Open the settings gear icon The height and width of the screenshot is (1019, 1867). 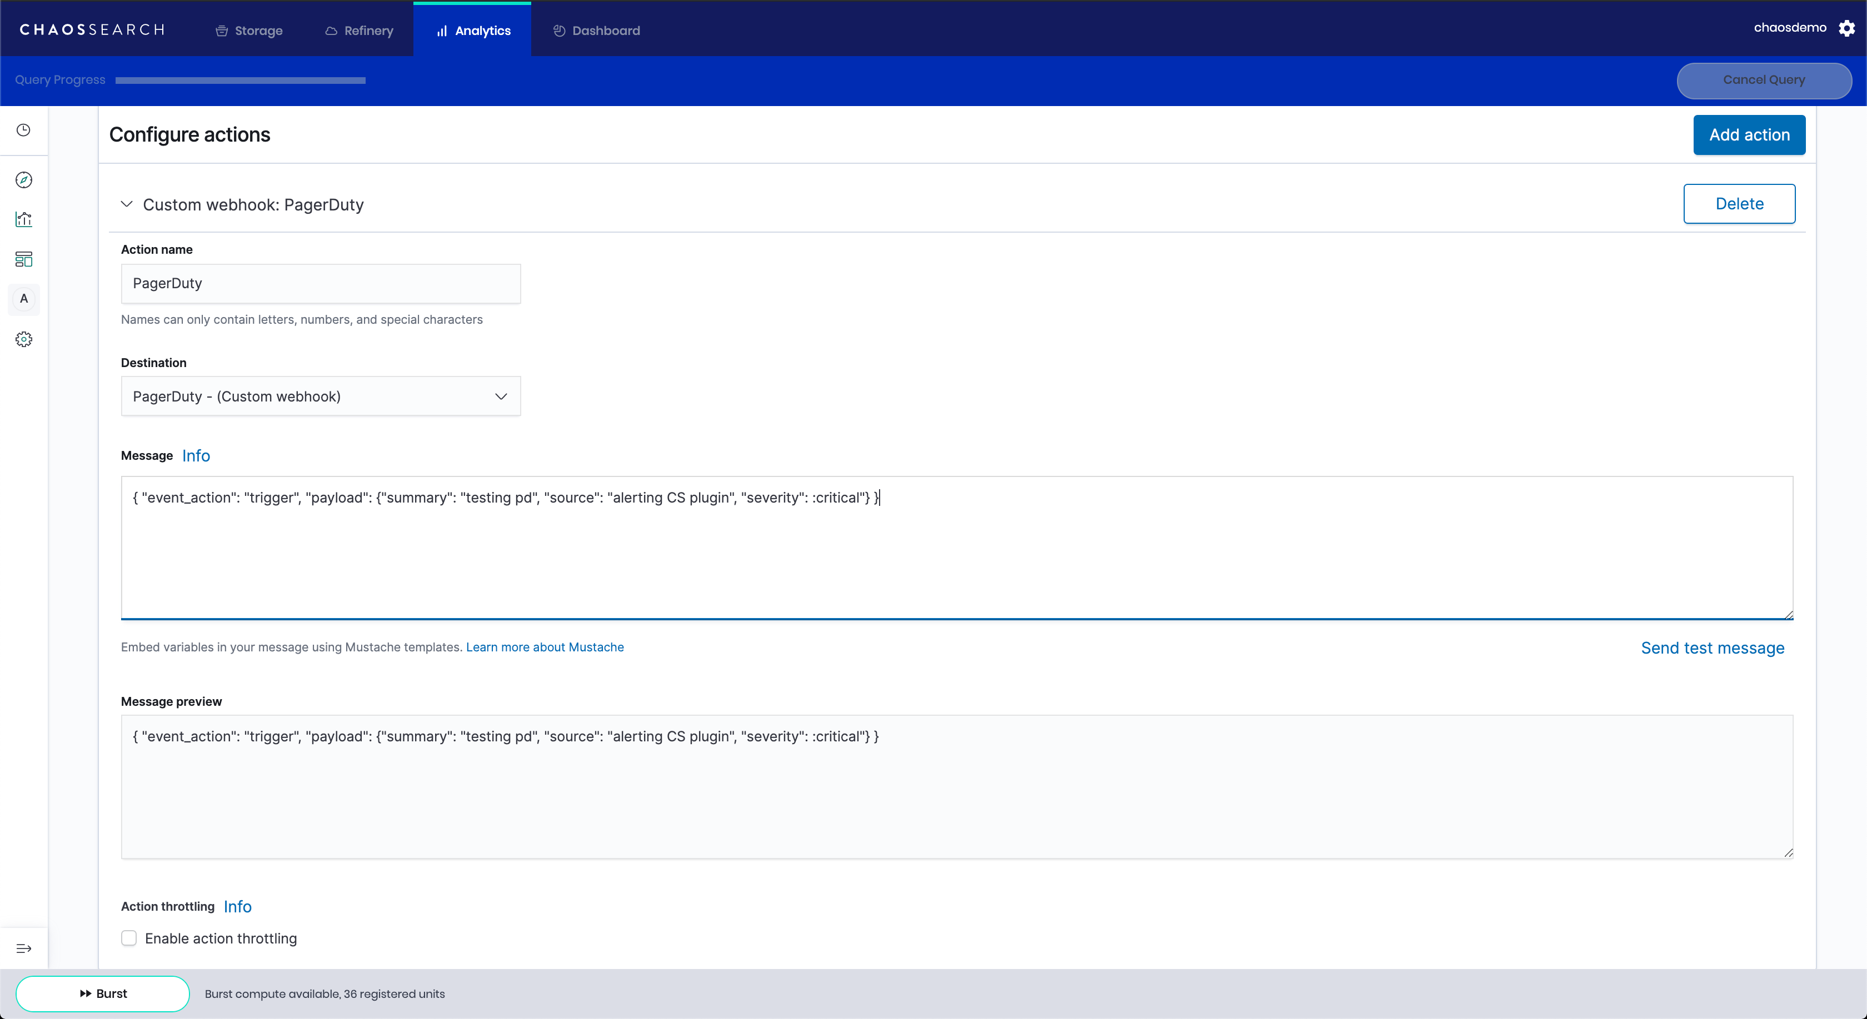pos(1846,29)
